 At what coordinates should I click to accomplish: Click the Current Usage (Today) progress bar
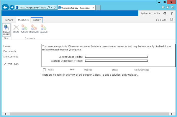[117, 57]
